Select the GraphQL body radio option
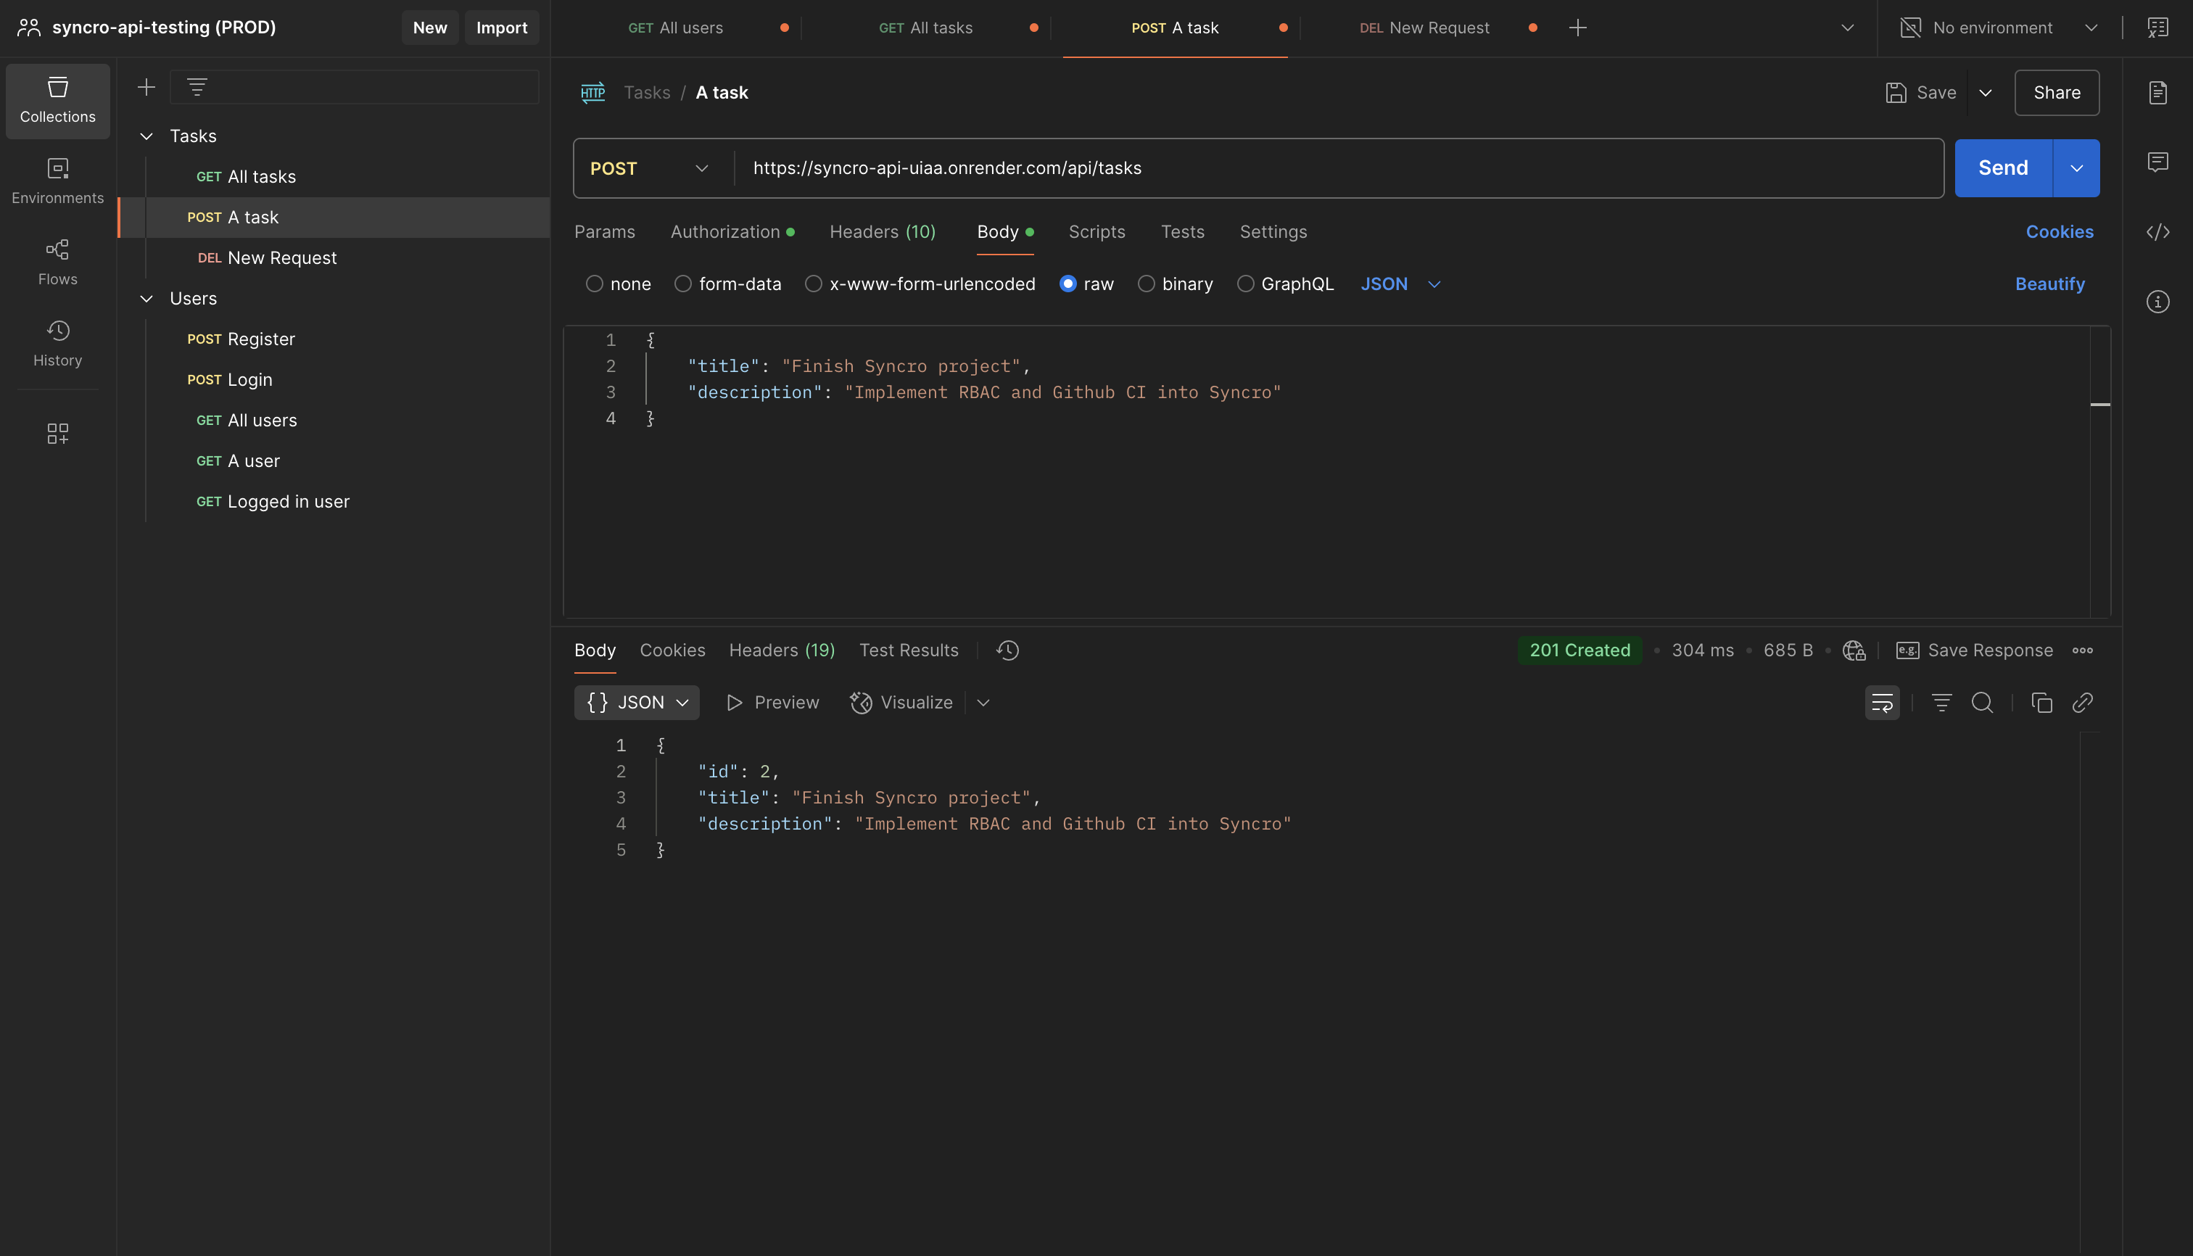This screenshot has width=2193, height=1256. [x=1246, y=284]
